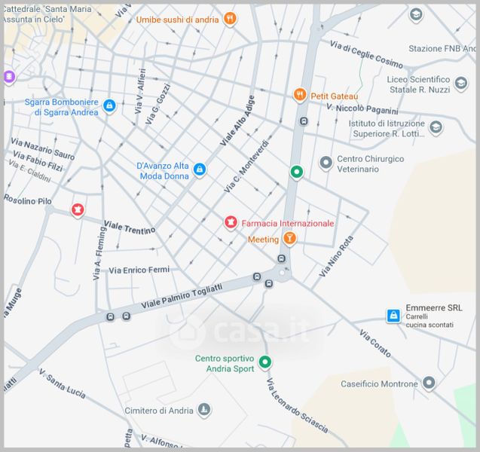The height and width of the screenshot is (452, 480).
Task: Select the Liceo Scientifico Statale R. Nuzzi school icon
Action: pos(461,82)
